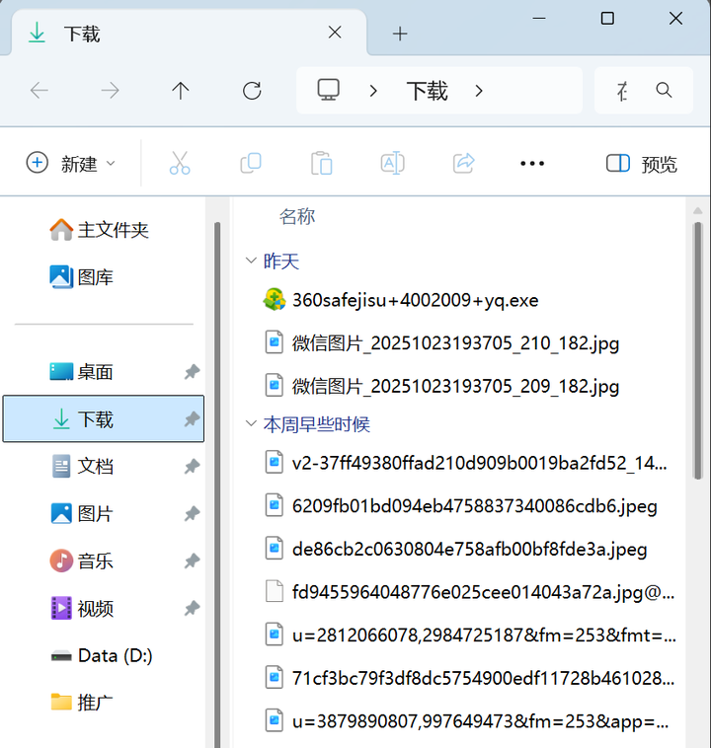The image size is (711, 748).
Task: Click the Forward navigation arrow
Action: (110, 91)
